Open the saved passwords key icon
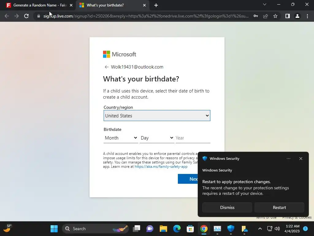The image size is (314, 236). (x=256, y=16)
